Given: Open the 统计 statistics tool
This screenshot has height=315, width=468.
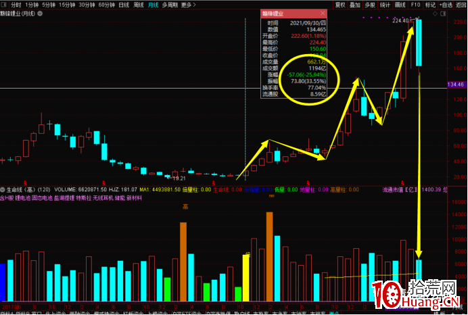Looking at the screenshot, I should coord(384,5).
